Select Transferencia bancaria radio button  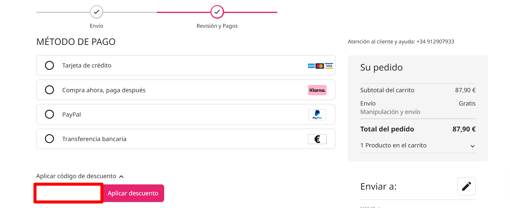(49, 139)
